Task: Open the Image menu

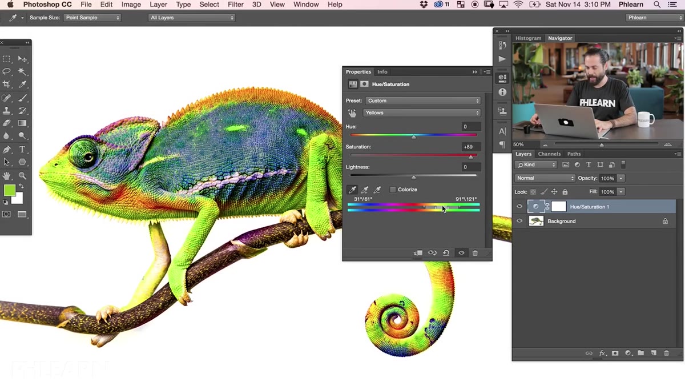Action: [x=131, y=5]
